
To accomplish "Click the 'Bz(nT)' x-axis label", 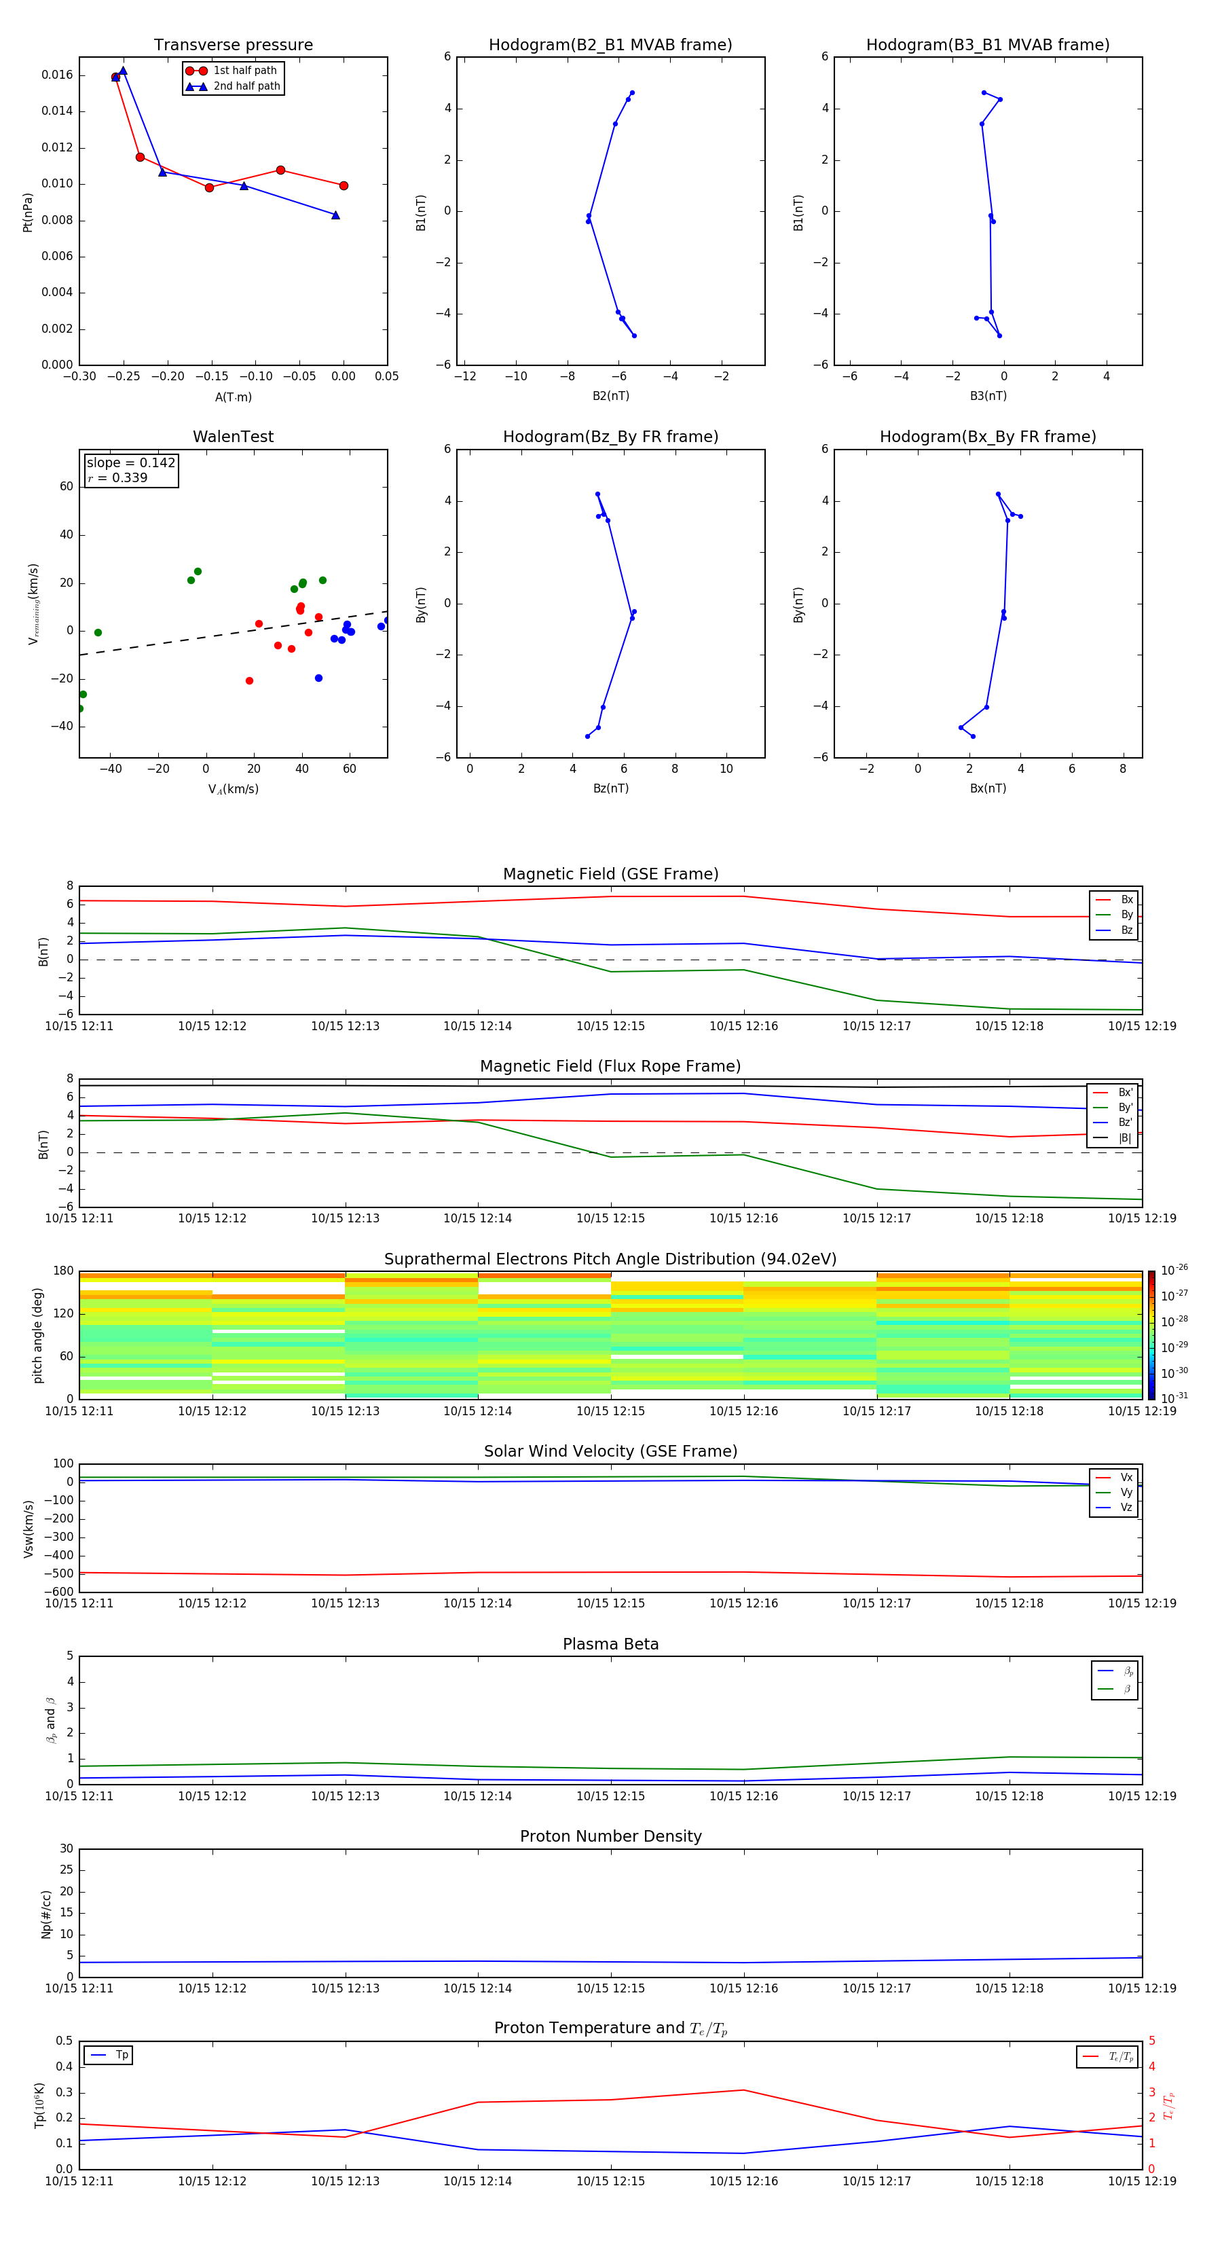I will pyautogui.click(x=610, y=788).
